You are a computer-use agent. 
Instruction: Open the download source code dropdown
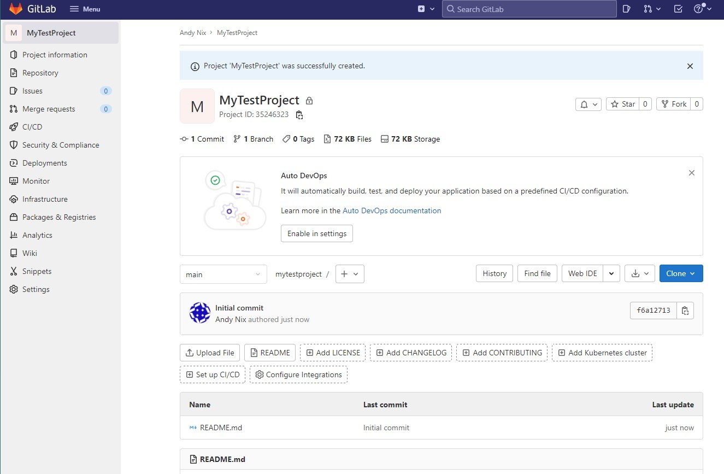pos(640,273)
